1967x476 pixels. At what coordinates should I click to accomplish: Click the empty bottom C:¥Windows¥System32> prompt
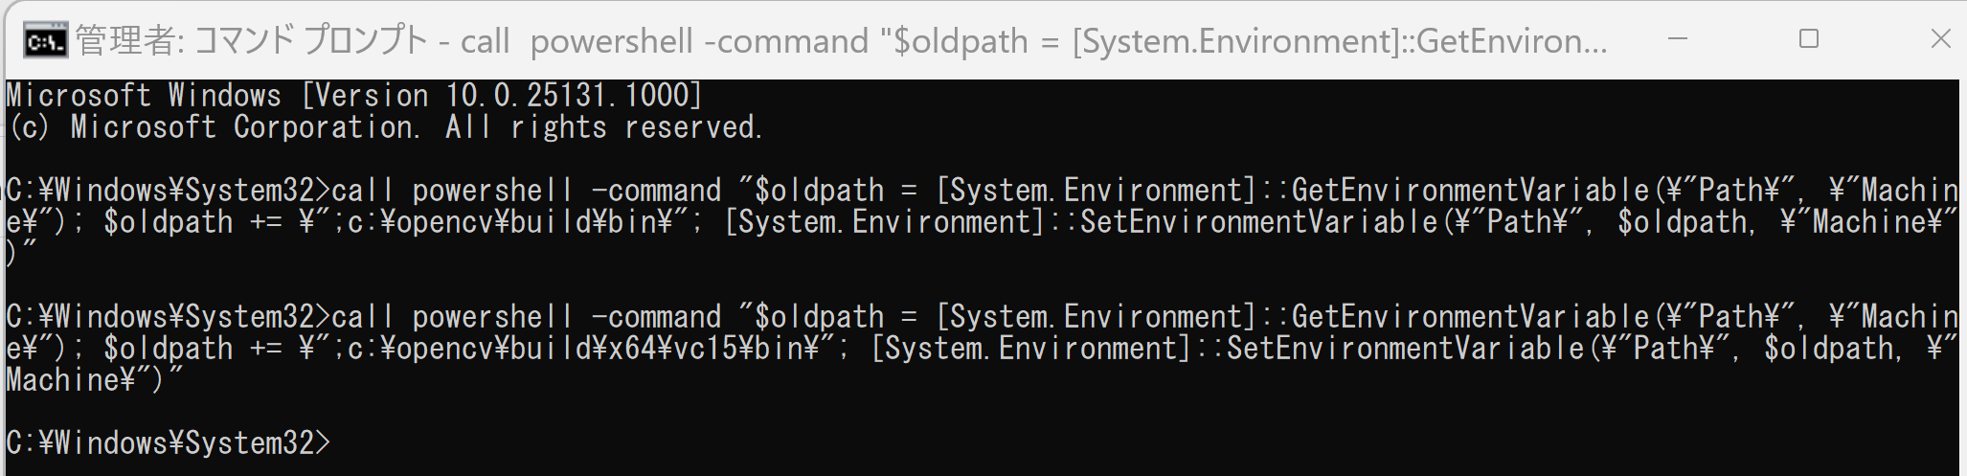point(169,442)
